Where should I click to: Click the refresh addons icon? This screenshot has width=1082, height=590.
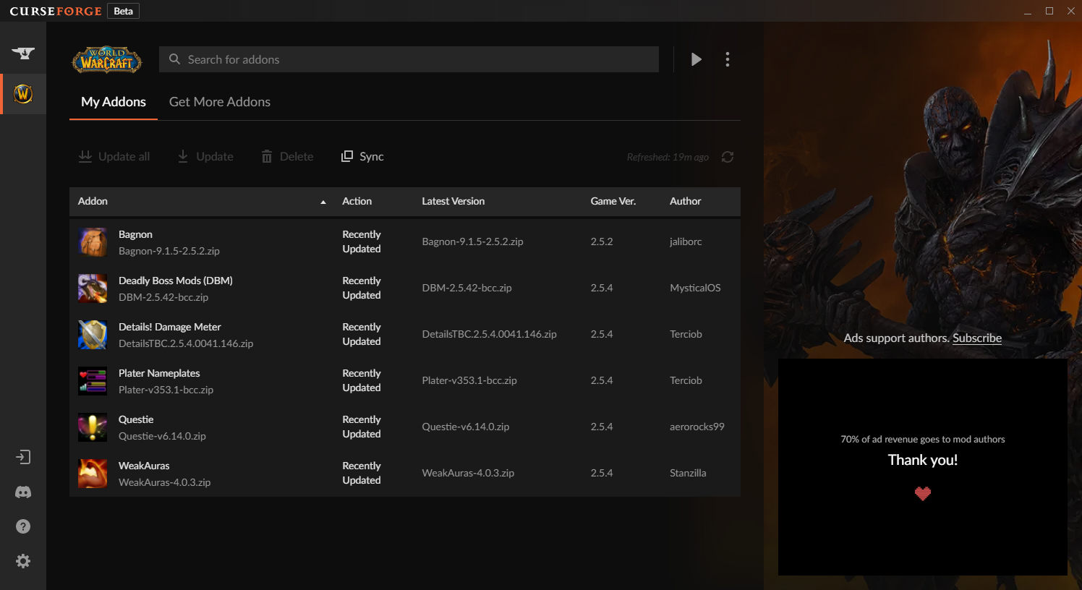tap(728, 157)
